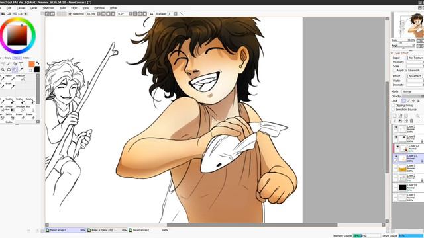
Task: Open the Edit menu
Action: [x=9, y=8]
